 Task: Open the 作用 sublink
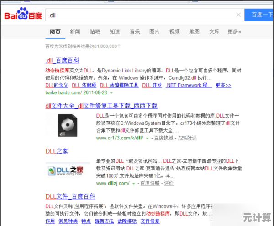50,221
